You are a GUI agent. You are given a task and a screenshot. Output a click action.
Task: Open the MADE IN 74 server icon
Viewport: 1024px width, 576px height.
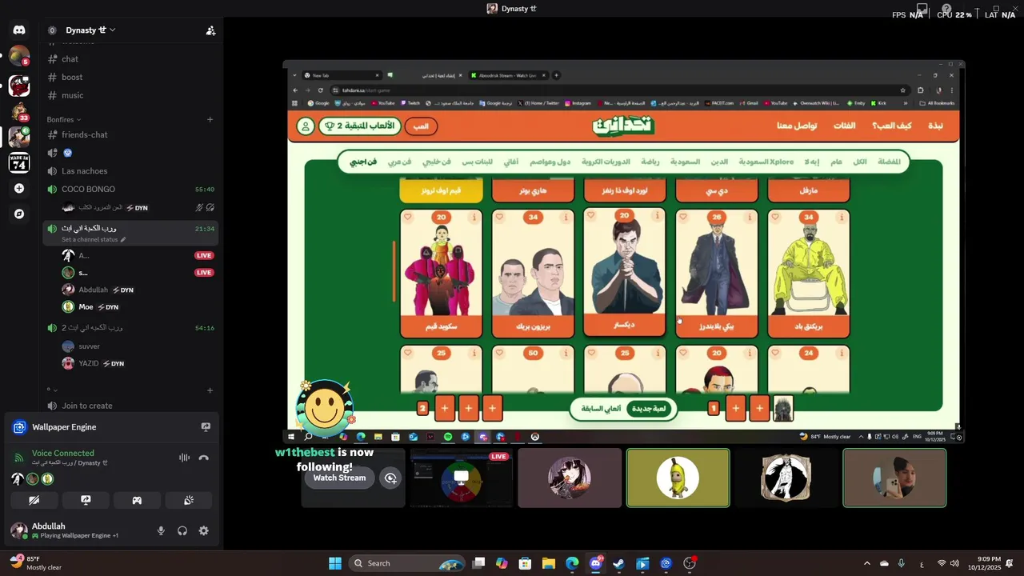pyautogui.click(x=19, y=162)
